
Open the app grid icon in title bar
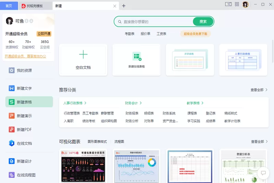coord(237,4)
